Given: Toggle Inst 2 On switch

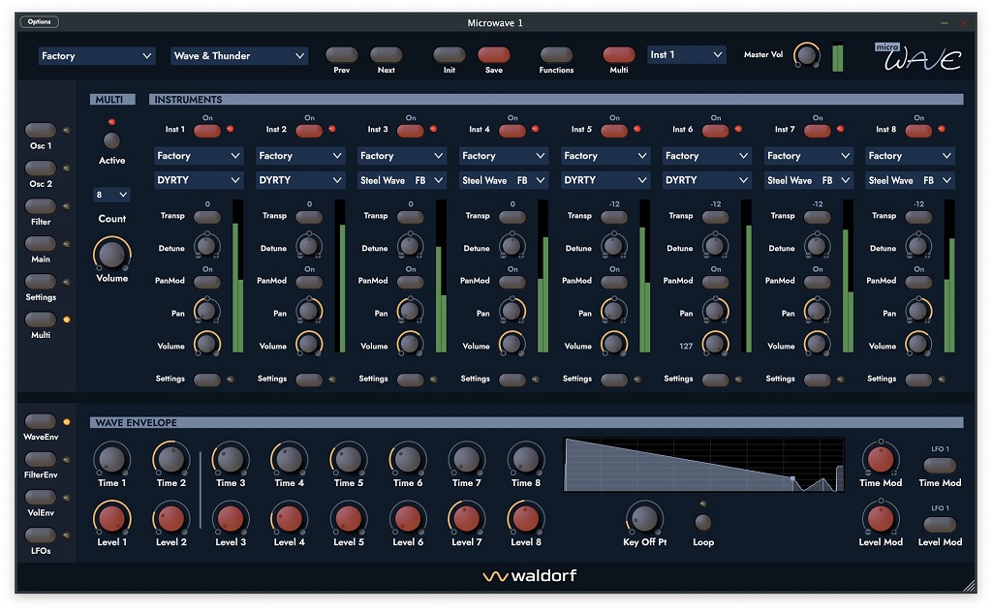Looking at the screenshot, I should click(309, 131).
